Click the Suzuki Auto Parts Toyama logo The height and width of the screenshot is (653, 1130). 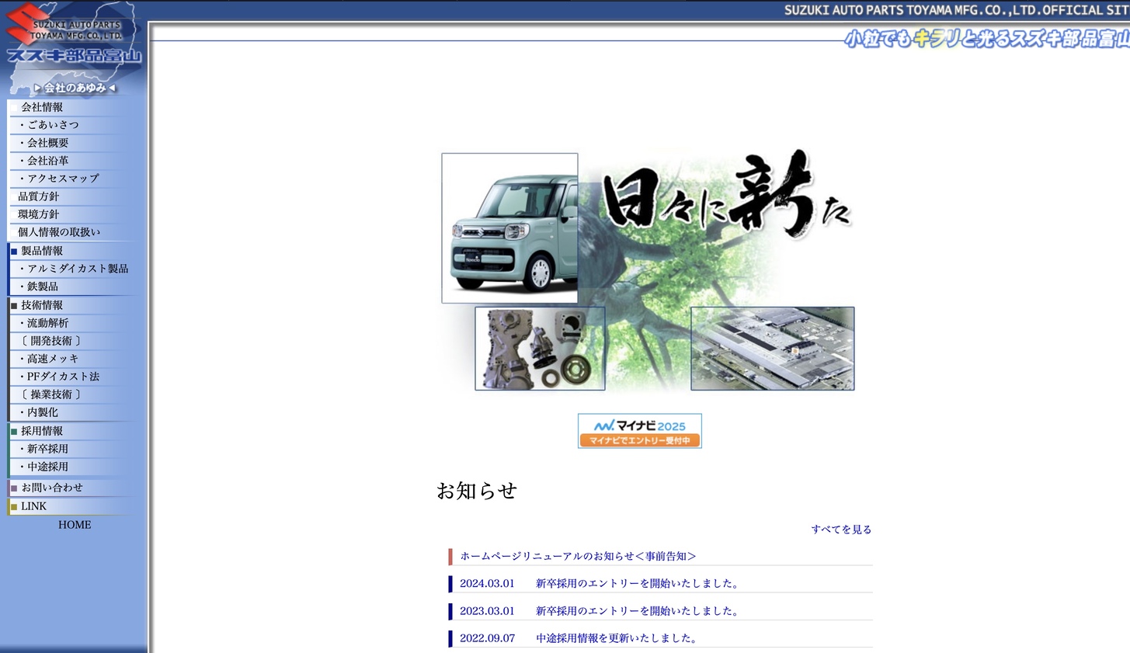73,35
